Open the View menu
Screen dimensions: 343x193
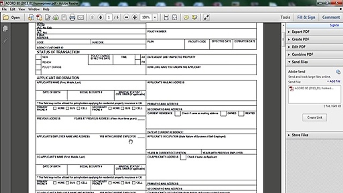click(x=22, y=9)
